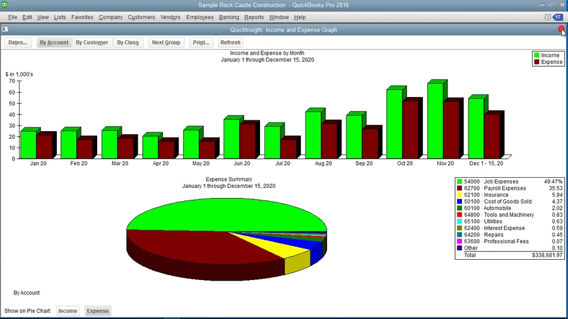Click the Dates... button
The height and width of the screenshot is (319, 568).
click(x=18, y=43)
